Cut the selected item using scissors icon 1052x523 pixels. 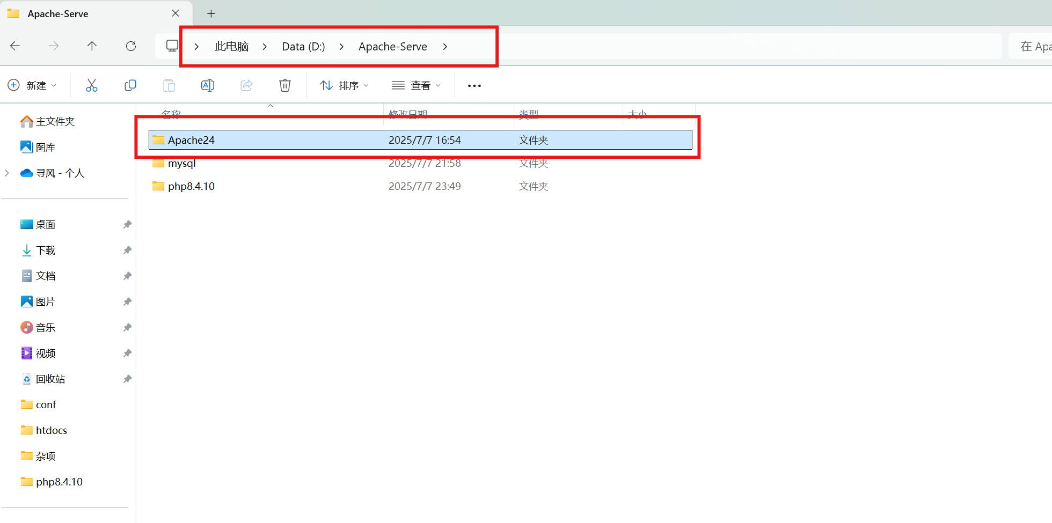pyautogui.click(x=91, y=85)
